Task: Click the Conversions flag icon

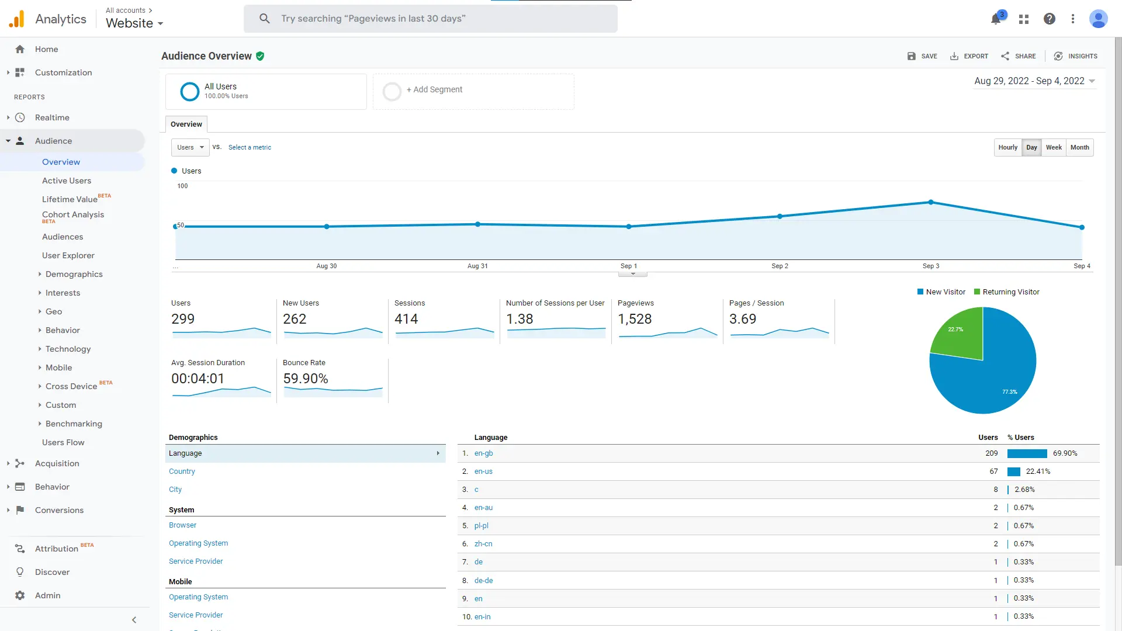Action: [20, 510]
